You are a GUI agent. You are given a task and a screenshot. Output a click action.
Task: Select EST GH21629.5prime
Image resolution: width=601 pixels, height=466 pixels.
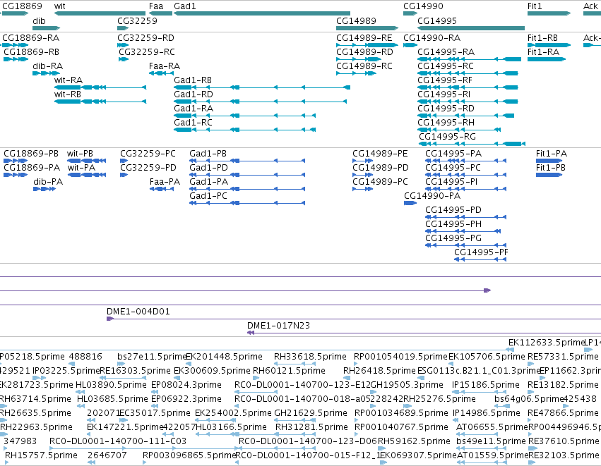point(311,413)
